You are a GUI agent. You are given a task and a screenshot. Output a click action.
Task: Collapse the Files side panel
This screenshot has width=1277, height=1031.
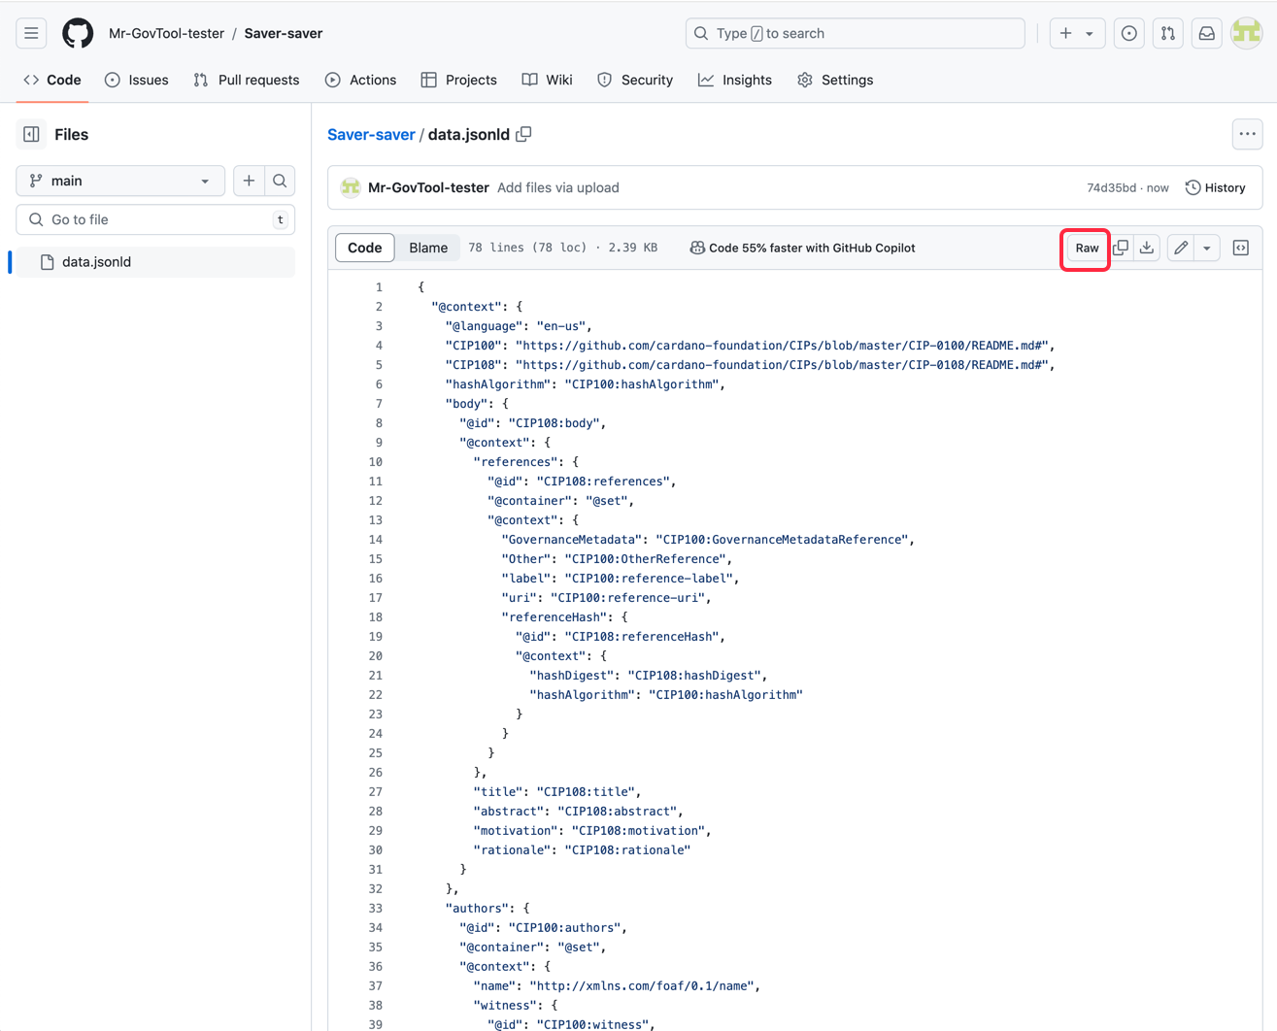[31, 134]
